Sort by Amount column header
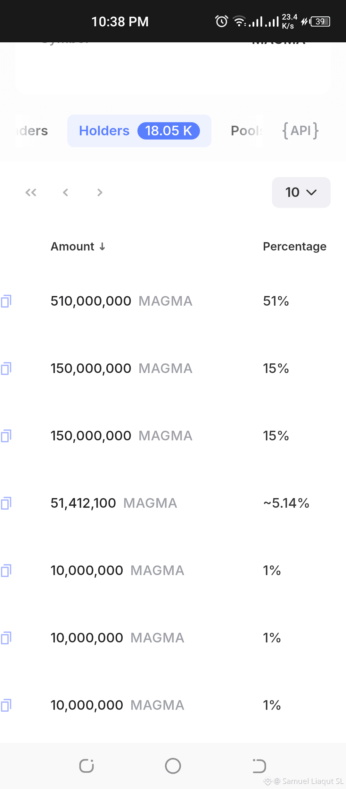346x789 pixels. tap(72, 247)
